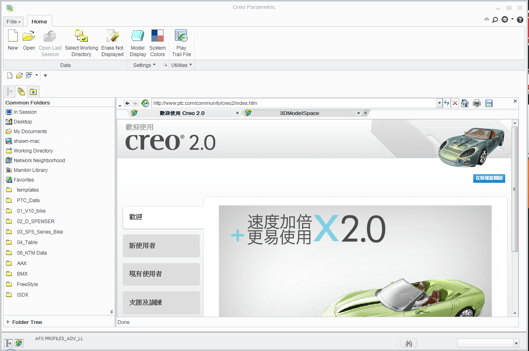Screen dimensions: 529x351
Task: Open the Settings dropdown menu
Action: (x=144, y=65)
